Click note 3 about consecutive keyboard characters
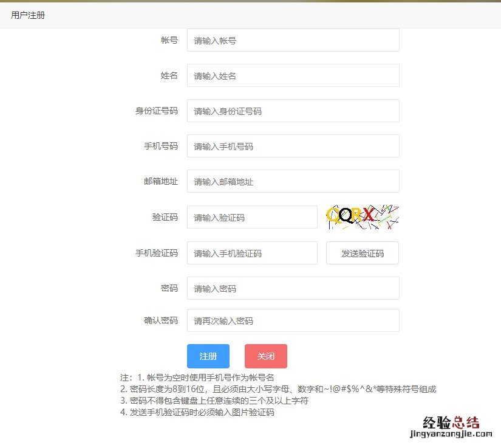The width and height of the screenshot is (501, 445). (214, 401)
